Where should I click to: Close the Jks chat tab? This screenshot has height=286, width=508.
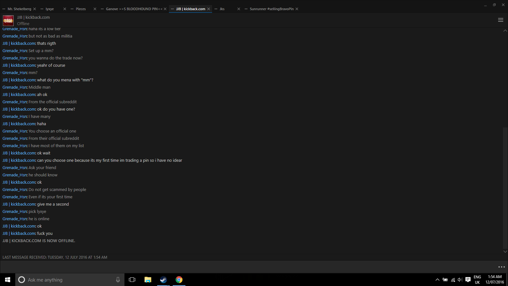(239, 9)
